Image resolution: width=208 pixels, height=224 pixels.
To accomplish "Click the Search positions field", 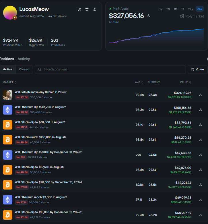I will (110, 69).
